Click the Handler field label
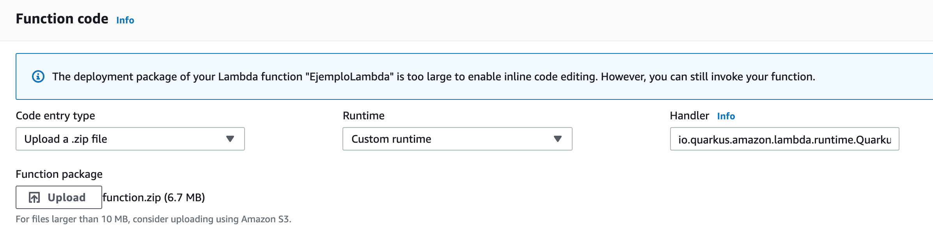The height and width of the screenshot is (241, 933). (x=689, y=116)
